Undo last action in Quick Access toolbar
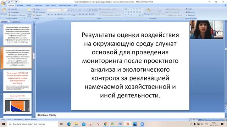227x127 pixels. click(12, 2)
